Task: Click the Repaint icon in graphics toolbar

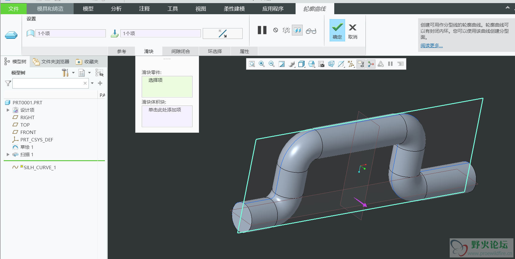Action: point(282,64)
